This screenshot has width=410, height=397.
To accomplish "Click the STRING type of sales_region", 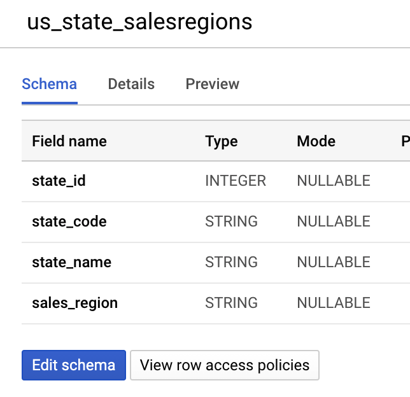I will click(231, 303).
